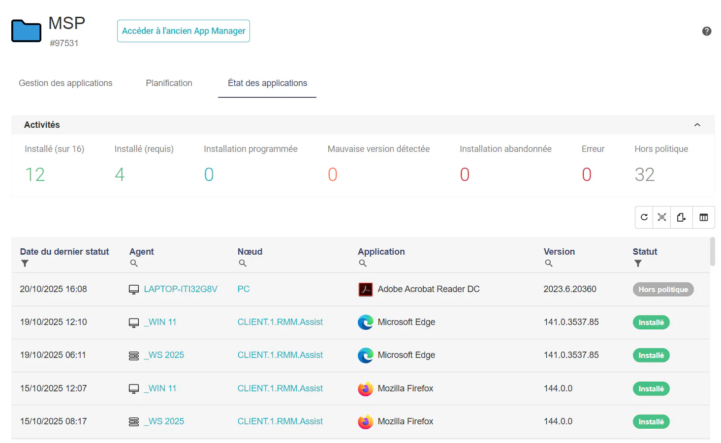Open CLIENT.1.RMM.Assist in the 15/10/2025 08:17 row
The image size is (721, 443).
point(280,421)
